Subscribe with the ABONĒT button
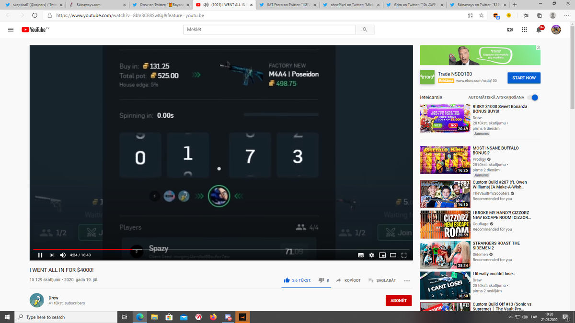Image resolution: width=575 pixels, height=323 pixels. (x=398, y=301)
